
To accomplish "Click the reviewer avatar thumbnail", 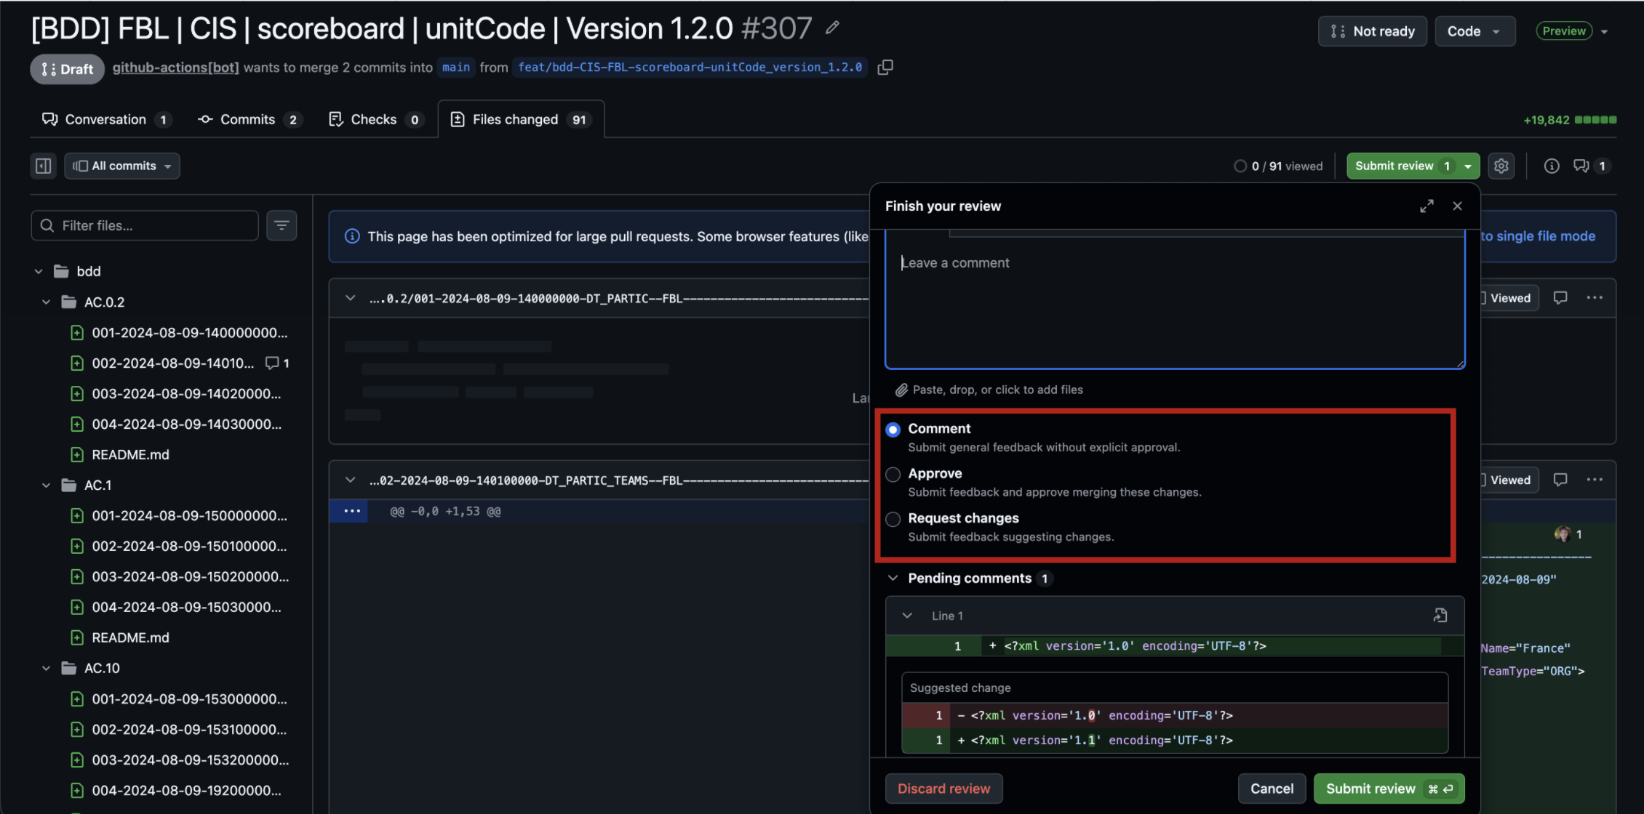I will 1562,534.
